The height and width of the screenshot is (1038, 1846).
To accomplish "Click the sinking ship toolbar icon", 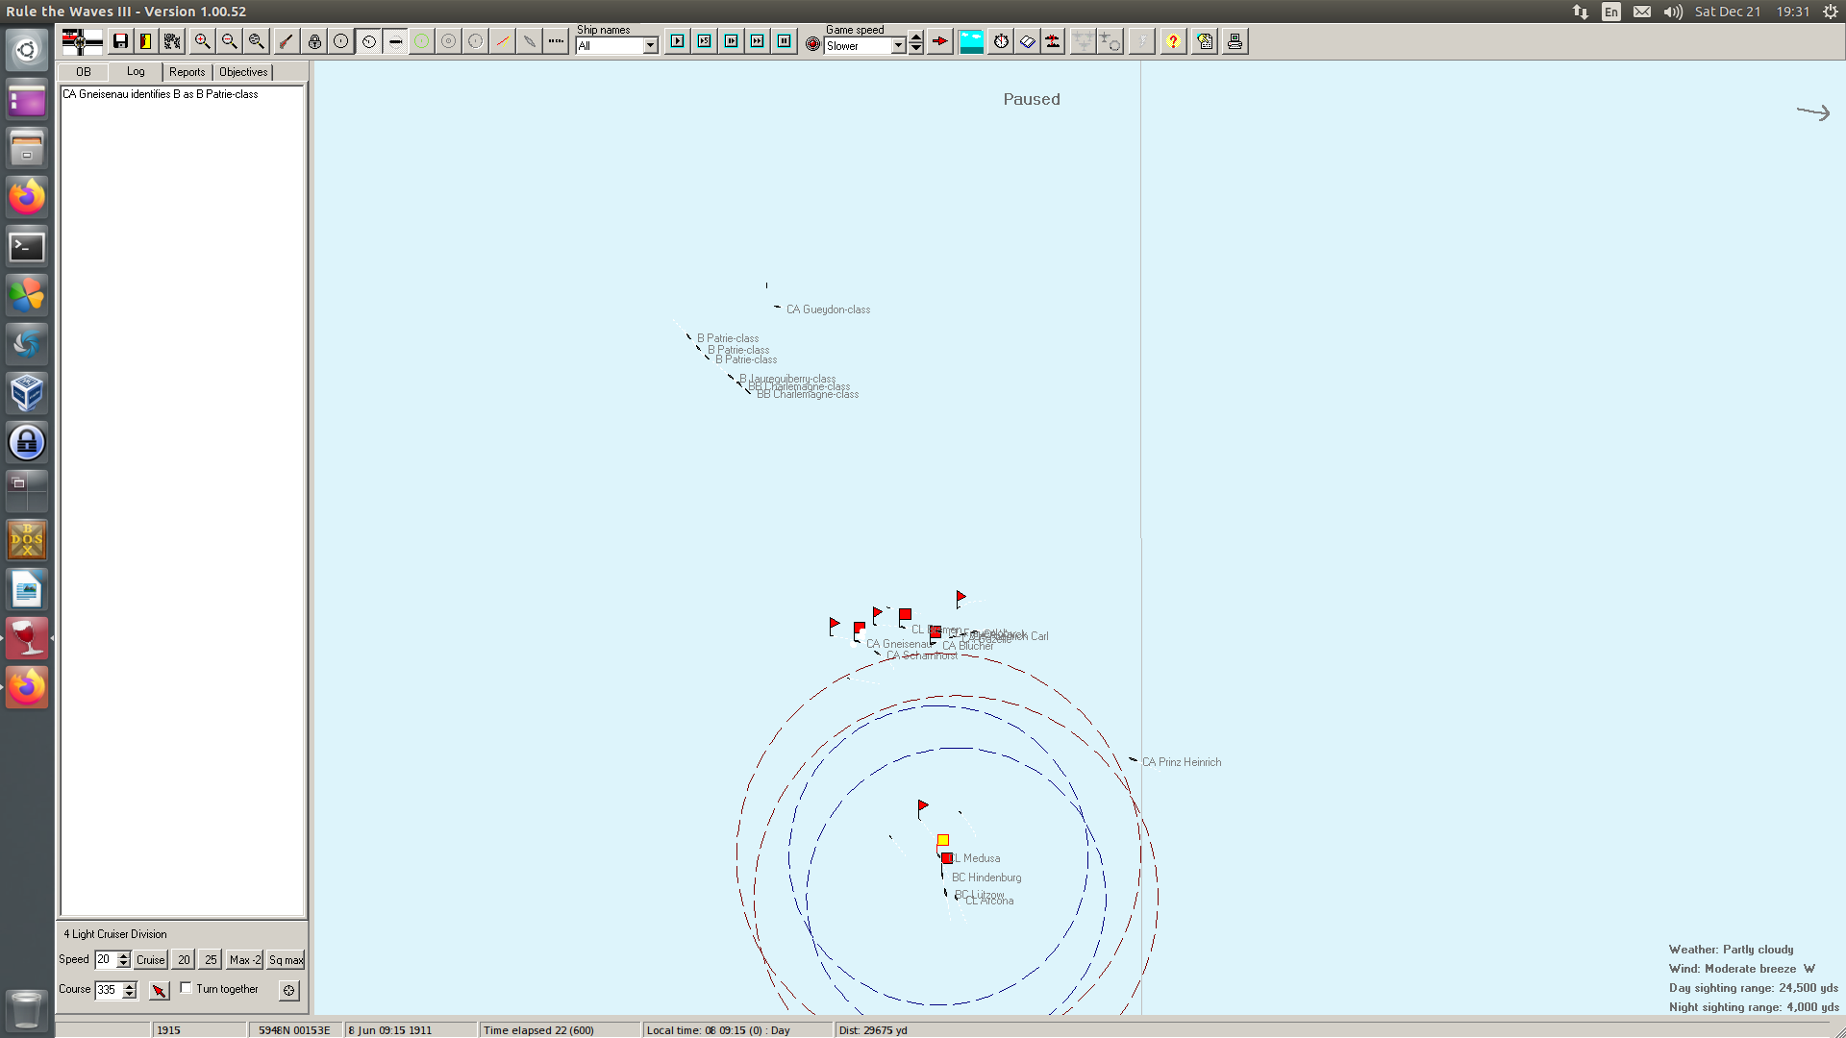I will pos(1054,41).
